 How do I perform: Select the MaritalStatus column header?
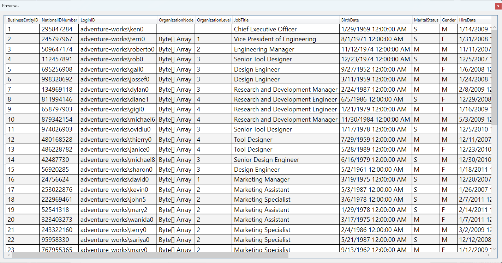click(426, 20)
